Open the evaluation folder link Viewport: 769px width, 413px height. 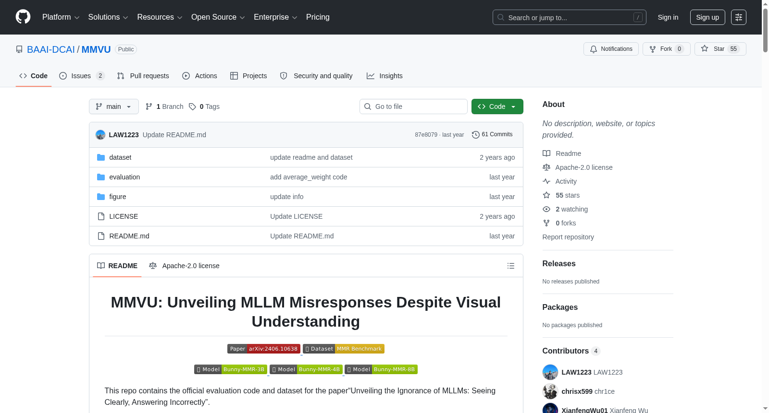pyautogui.click(x=124, y=177)
